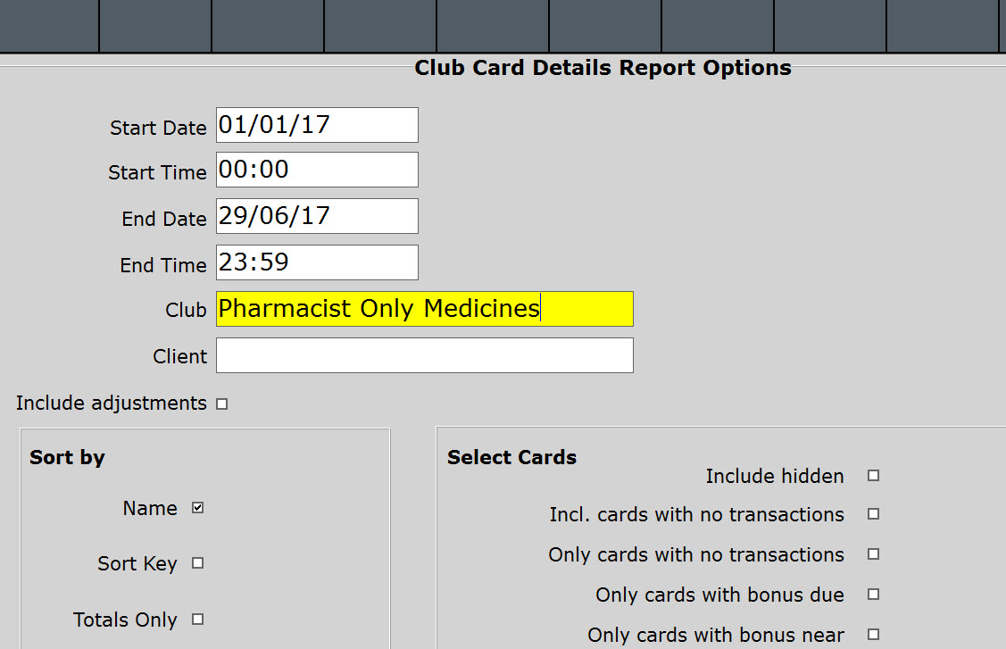The image size is (1006, 649).
Task: Enable Only cards with no transactions
Action: [874, 554]
